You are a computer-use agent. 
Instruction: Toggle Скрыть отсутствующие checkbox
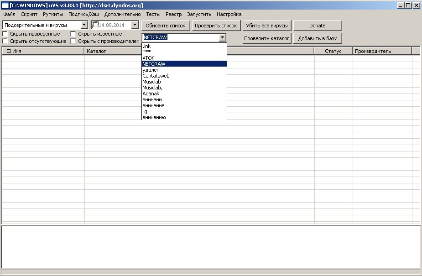tap(5, 41)
